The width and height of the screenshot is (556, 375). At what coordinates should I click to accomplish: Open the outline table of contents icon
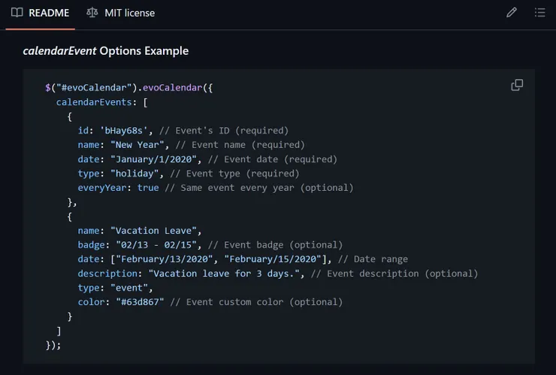coord(539,13)
